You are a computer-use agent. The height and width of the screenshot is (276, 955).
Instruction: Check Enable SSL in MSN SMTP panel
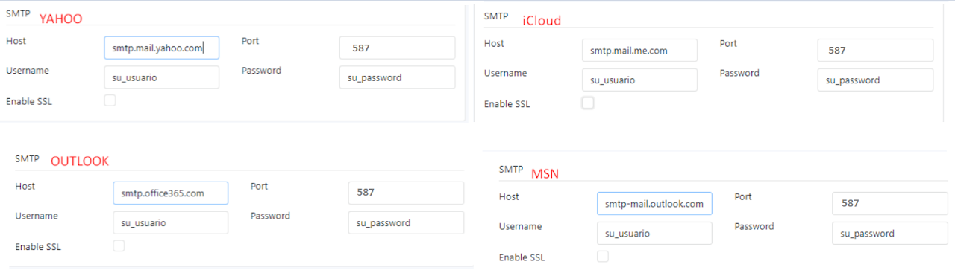click(x=603, y=257)
